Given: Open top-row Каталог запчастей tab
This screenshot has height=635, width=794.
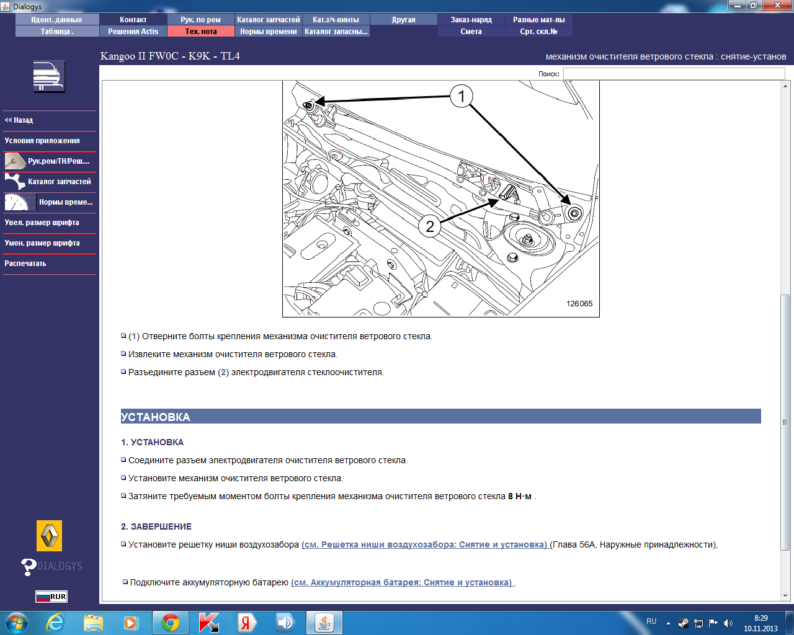Looking at the screenshot, I should 269,20.
